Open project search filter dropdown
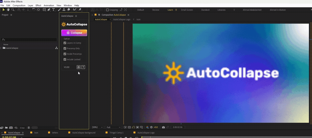Screen dimensions: 312x138 (x=3, y=39)
